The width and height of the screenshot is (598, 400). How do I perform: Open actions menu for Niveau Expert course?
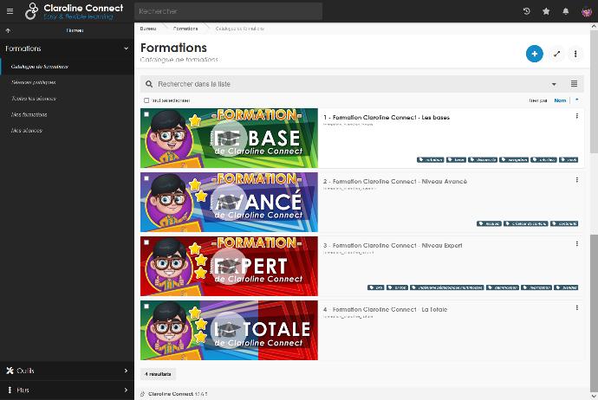577,244
